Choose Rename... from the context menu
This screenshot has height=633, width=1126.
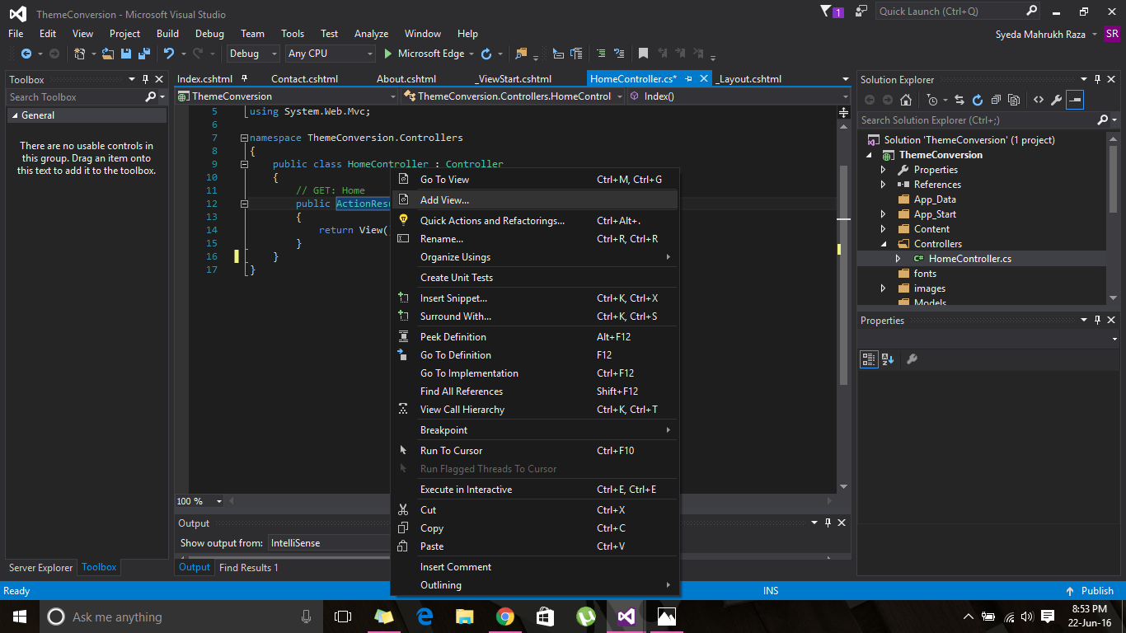[x=534, y=239]
